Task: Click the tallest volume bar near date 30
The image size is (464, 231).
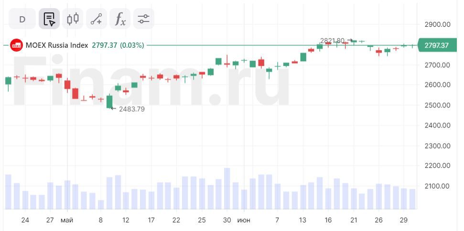Action: coord(227,189)
